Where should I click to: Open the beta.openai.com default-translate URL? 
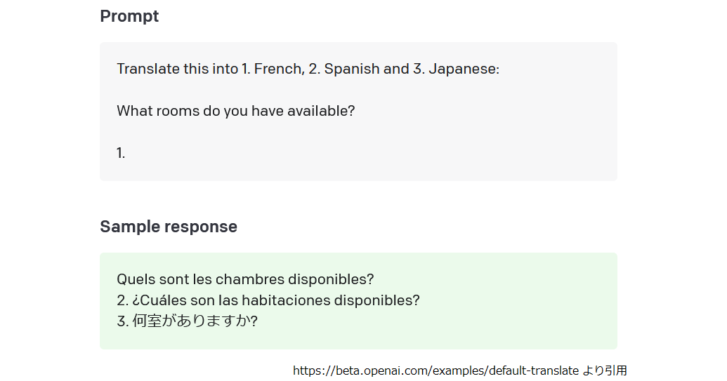click(x=435, y=370)
